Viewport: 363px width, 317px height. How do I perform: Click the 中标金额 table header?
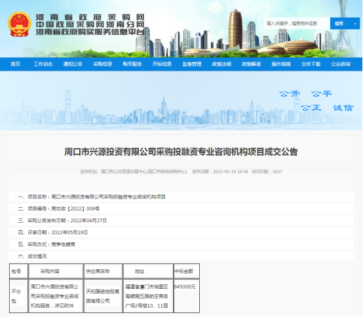(x=187, y=271)
